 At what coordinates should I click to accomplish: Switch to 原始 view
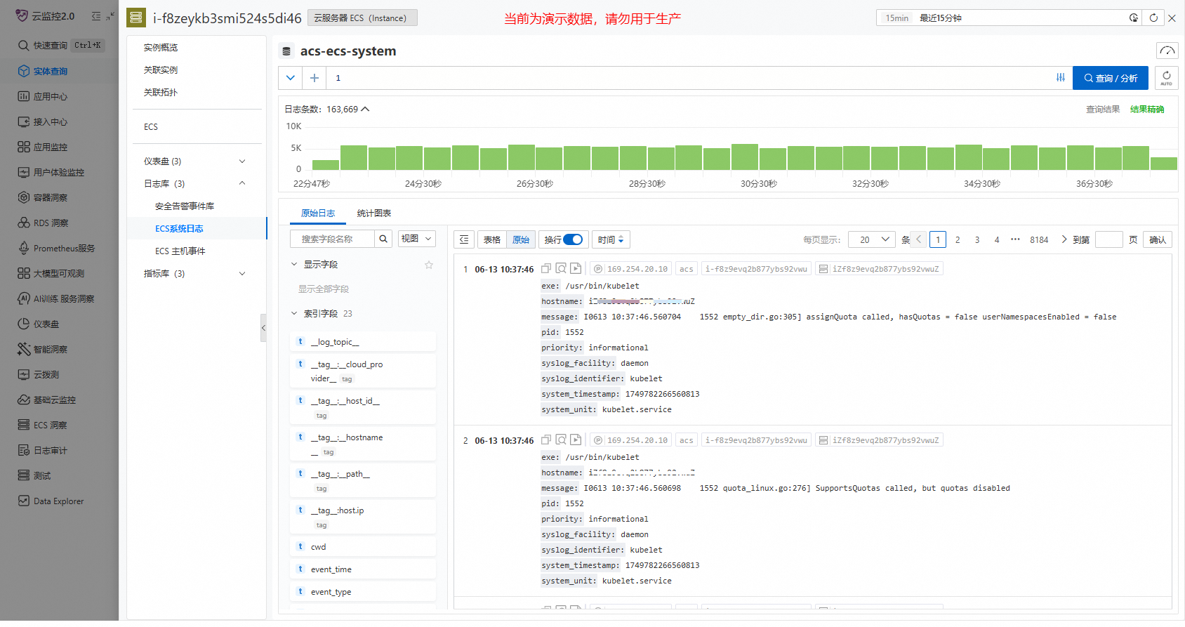coord(521,240)
